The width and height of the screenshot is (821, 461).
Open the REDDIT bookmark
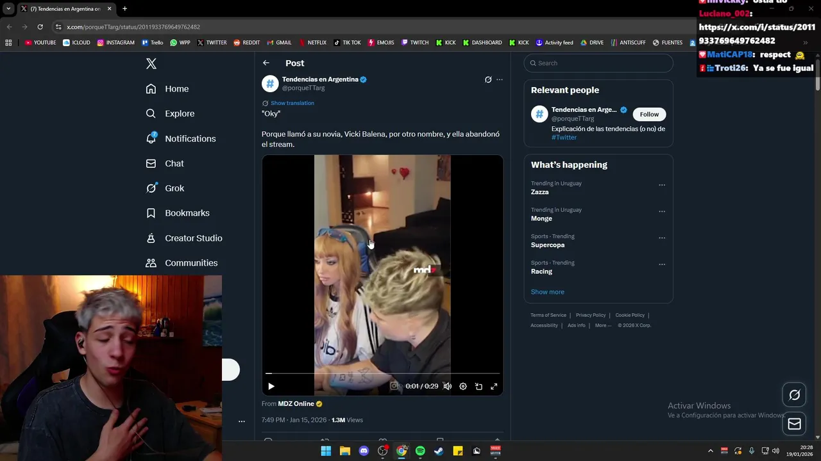[247, 43]
